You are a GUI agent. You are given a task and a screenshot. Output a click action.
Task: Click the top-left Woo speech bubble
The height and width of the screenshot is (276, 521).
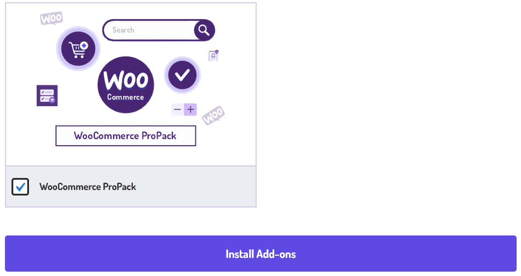click(x=51, y=18)
